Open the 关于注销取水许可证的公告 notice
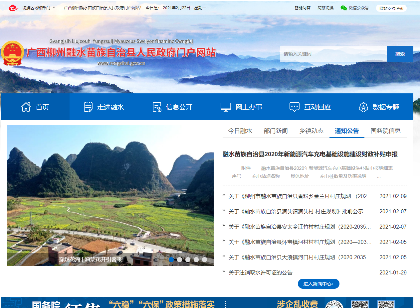 pos(260,273)
